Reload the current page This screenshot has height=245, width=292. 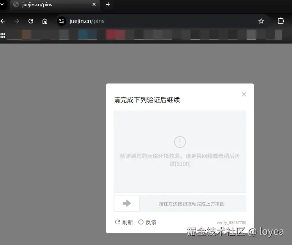31,21
